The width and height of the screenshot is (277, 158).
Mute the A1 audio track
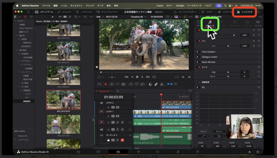(x=122, y=122)
